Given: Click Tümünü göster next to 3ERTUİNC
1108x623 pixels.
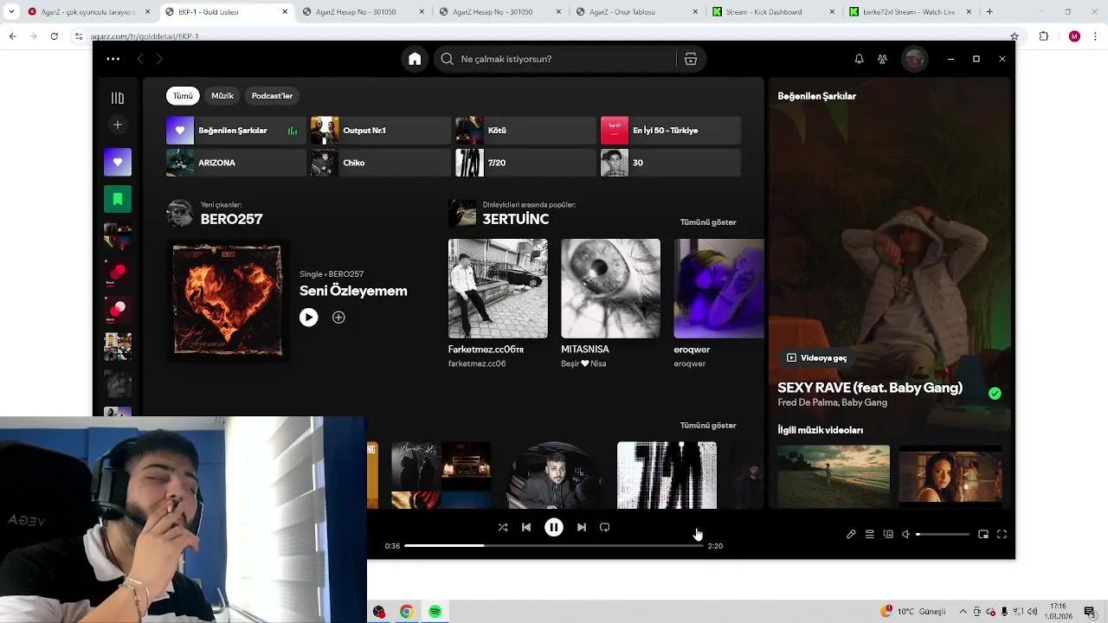Looking at the screenshot, I should click(708, 222).
